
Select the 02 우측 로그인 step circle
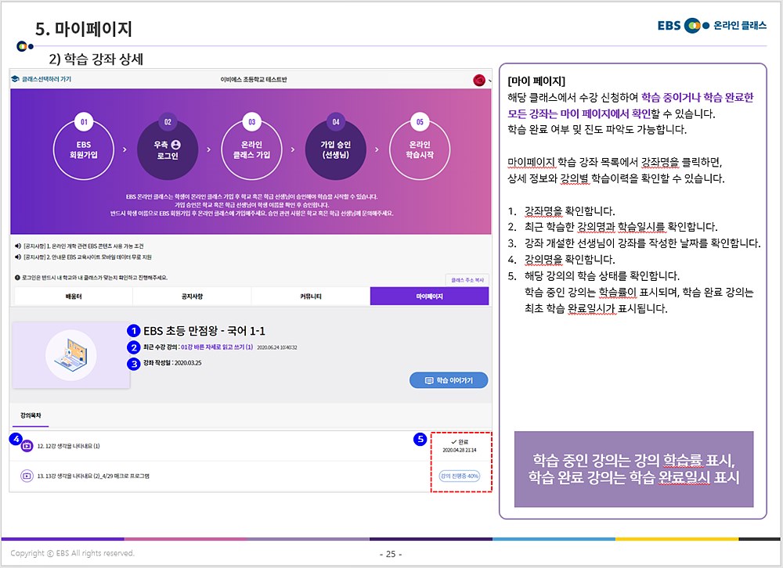tap(168, 149)
